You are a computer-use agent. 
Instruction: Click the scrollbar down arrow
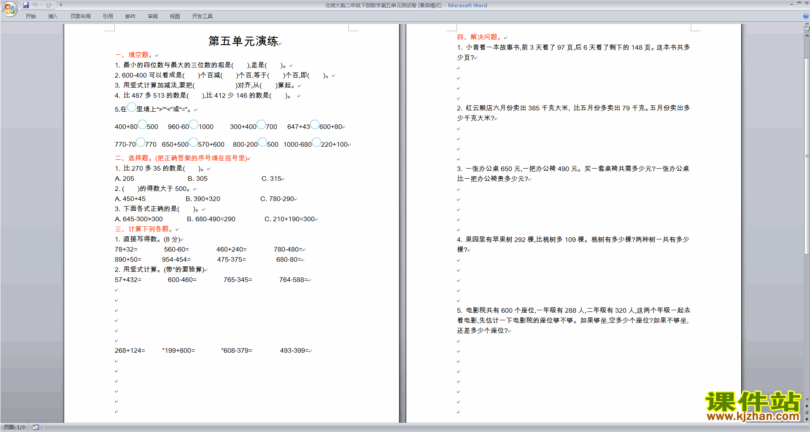pos(807,400)
